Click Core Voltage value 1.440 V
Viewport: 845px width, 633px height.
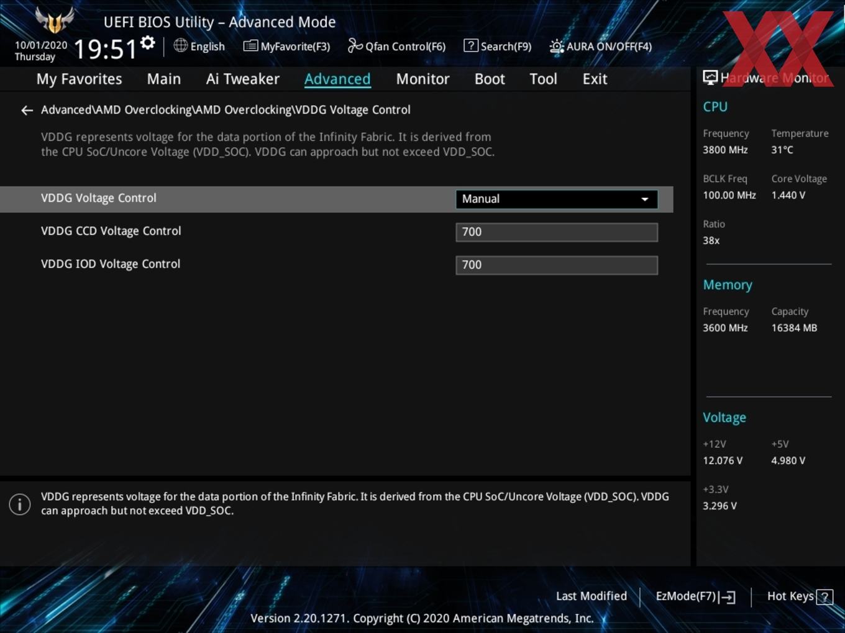click(x=788, y=195)
